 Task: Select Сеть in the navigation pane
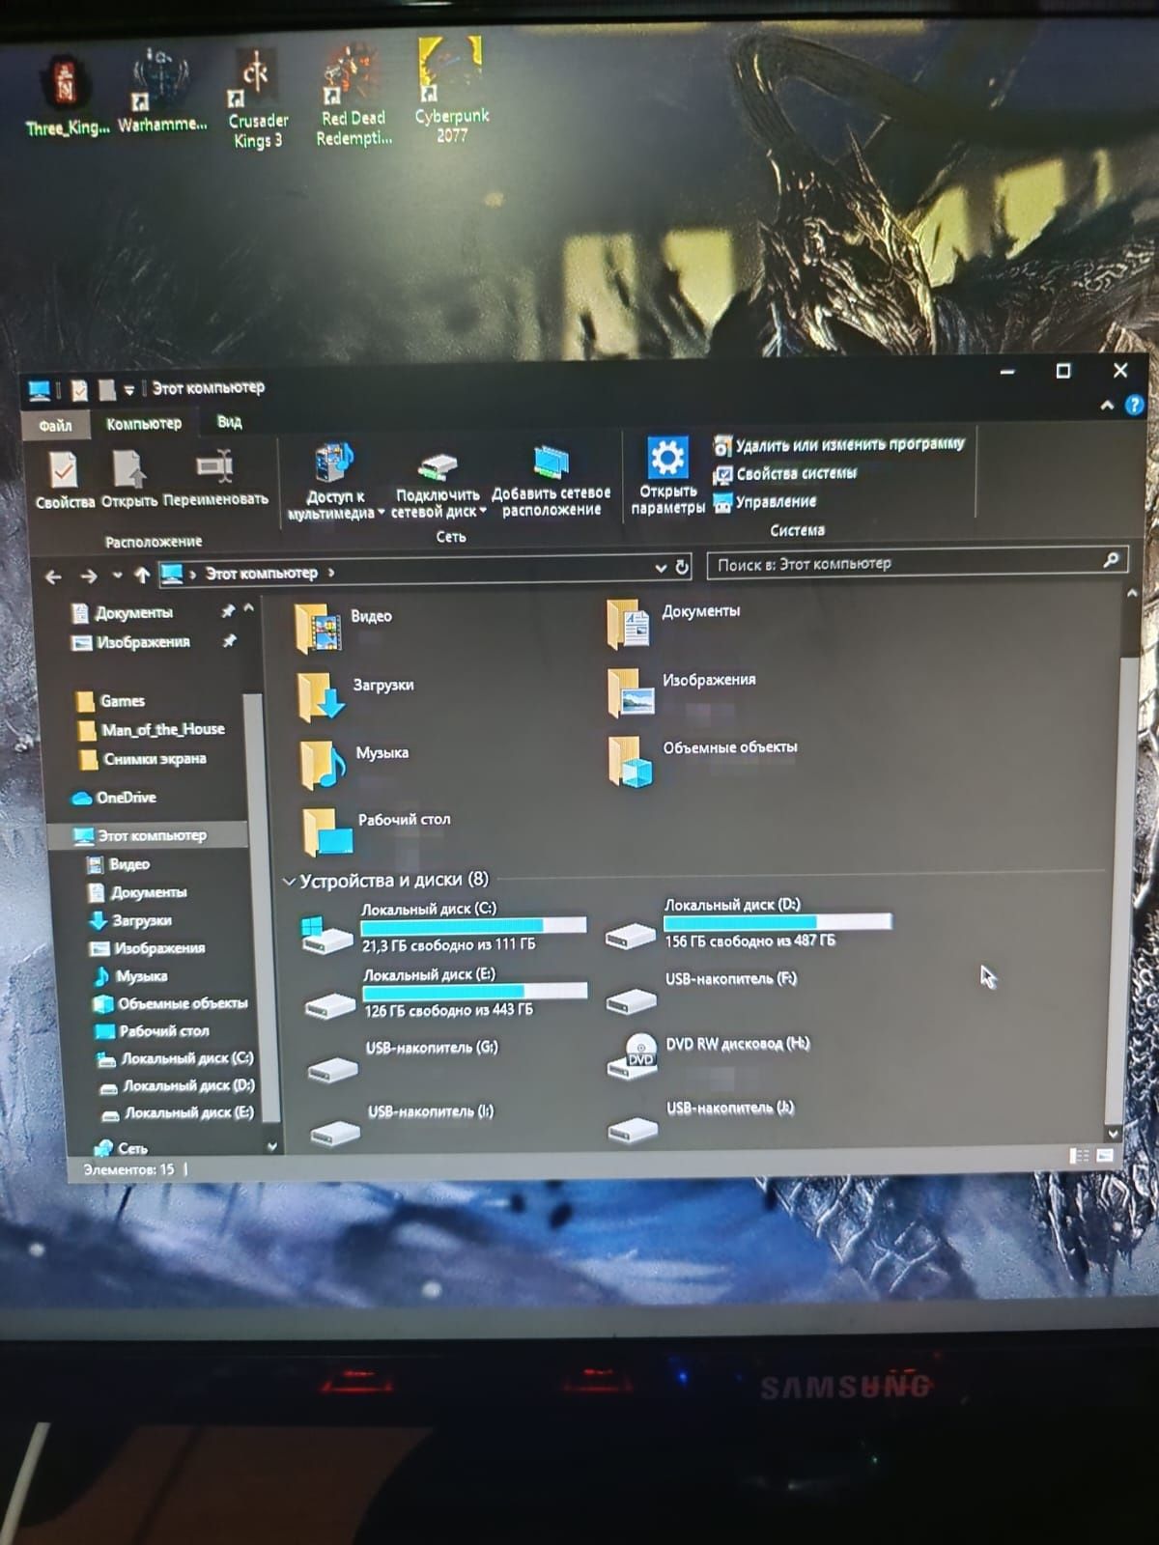tap(121, 1148)
